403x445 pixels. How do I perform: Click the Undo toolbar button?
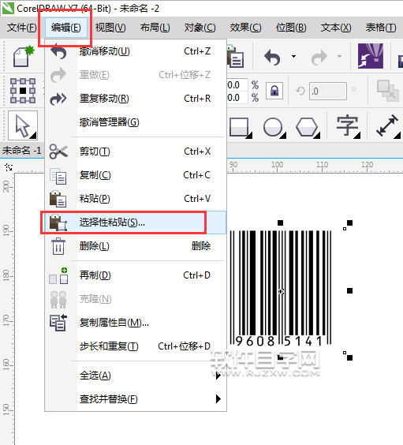[272, 57]
